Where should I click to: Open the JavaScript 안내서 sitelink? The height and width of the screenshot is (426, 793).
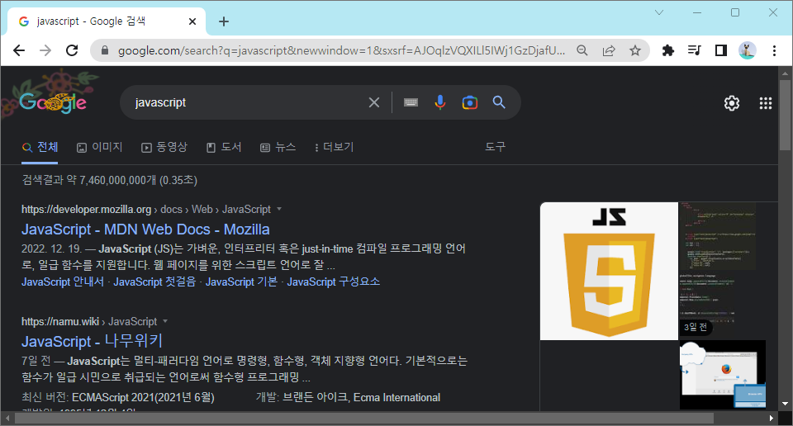click(x=63, y=282)
